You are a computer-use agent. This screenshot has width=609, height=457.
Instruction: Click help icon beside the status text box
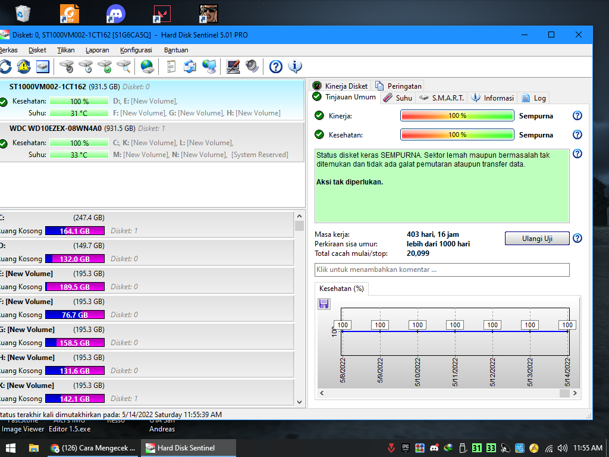click(x=577, y=154)
